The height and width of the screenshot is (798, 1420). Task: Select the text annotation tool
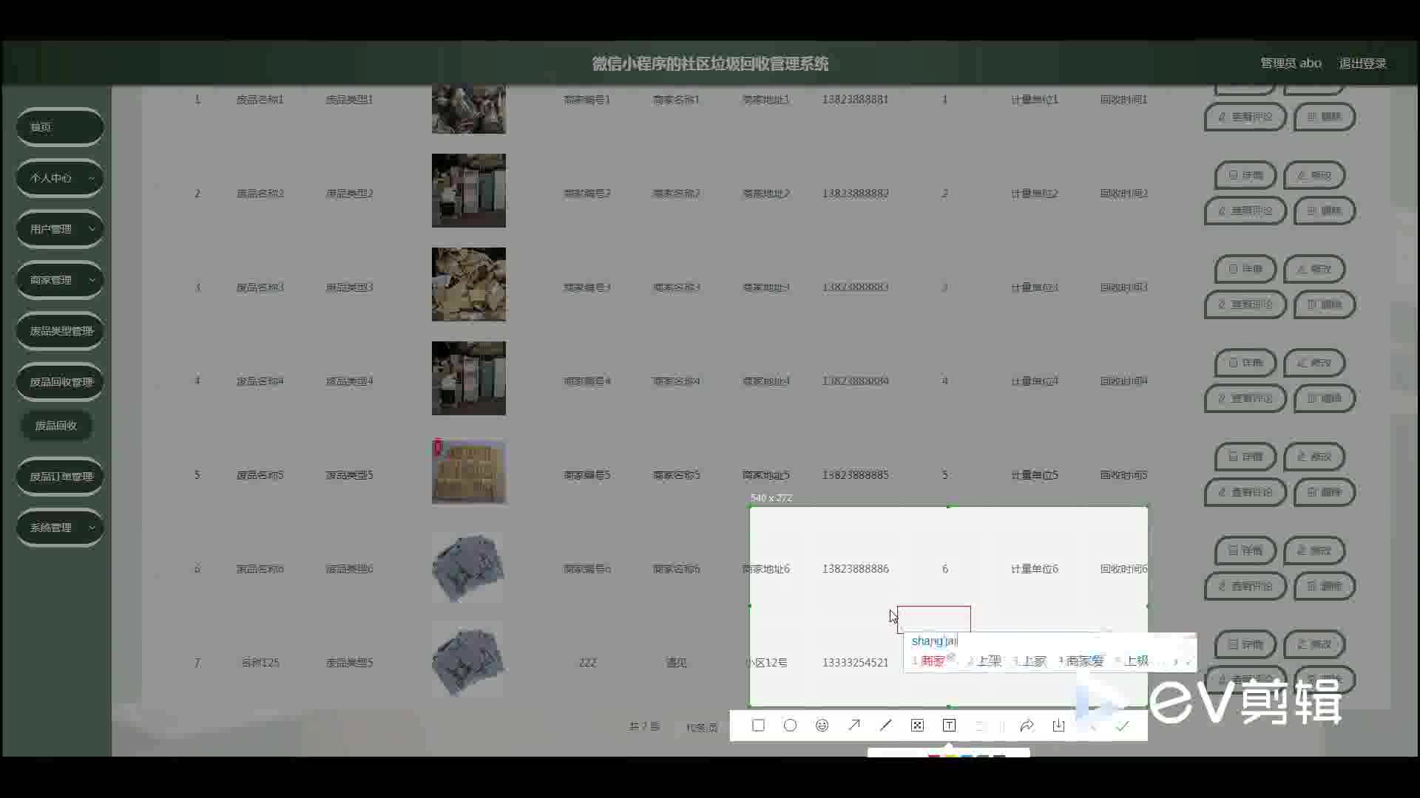click(x=949, y=726)
